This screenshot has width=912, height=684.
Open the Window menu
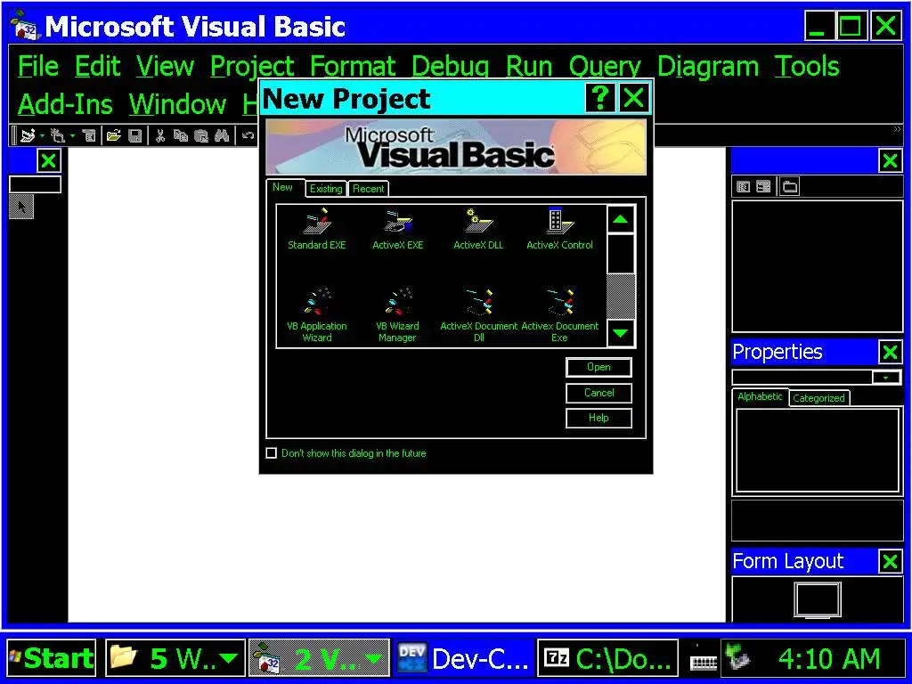point(177,104)
